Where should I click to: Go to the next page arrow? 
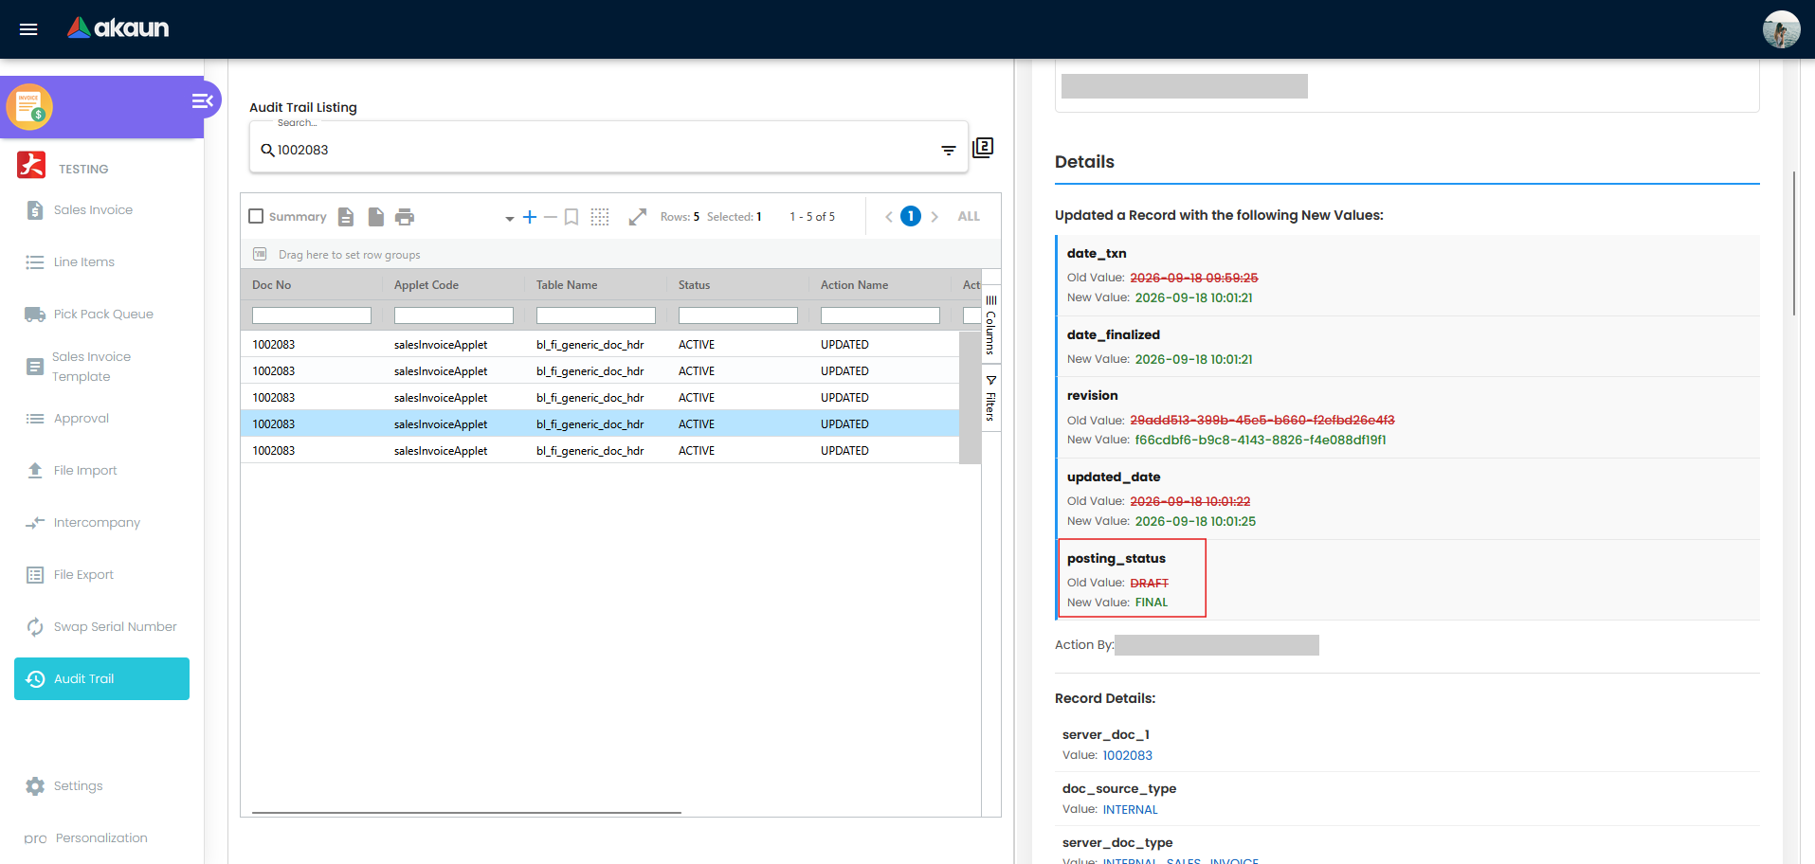[935, 217]
